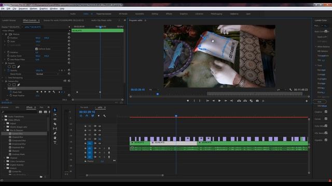Click the Effects panel search field
Screen dimensions: 332x186
[x=20, y=112]
